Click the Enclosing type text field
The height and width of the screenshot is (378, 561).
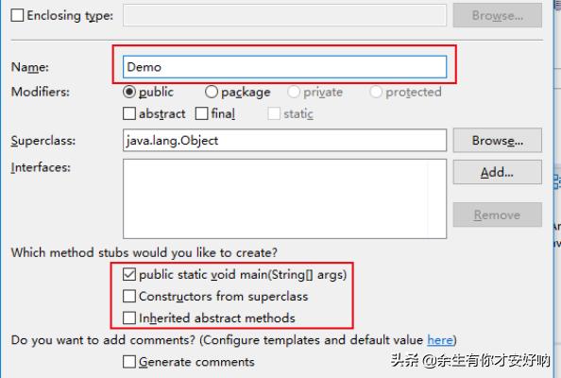tap(284, 15)
